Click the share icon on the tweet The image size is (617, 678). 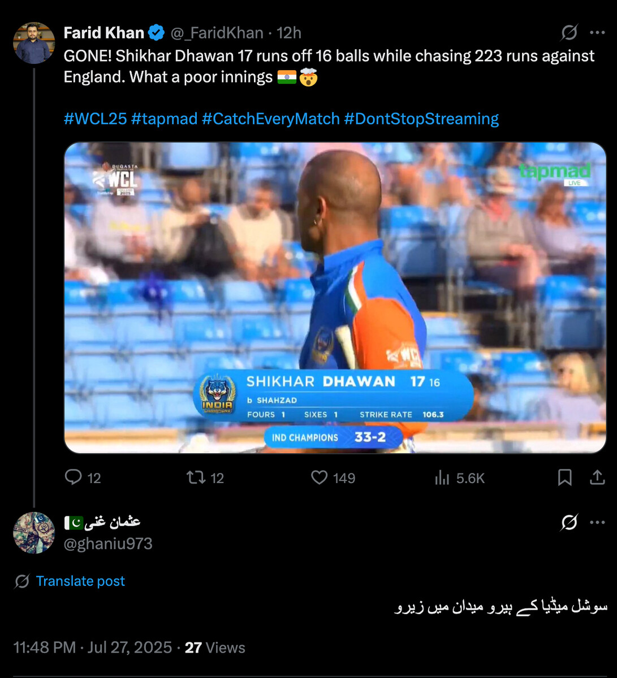(x=597, y=478)
